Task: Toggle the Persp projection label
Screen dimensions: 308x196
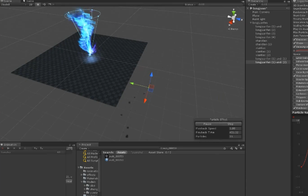Action: 233,29
